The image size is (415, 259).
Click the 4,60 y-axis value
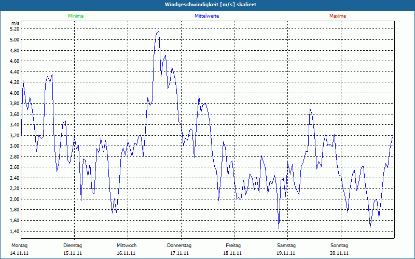(x=15, y=61)
